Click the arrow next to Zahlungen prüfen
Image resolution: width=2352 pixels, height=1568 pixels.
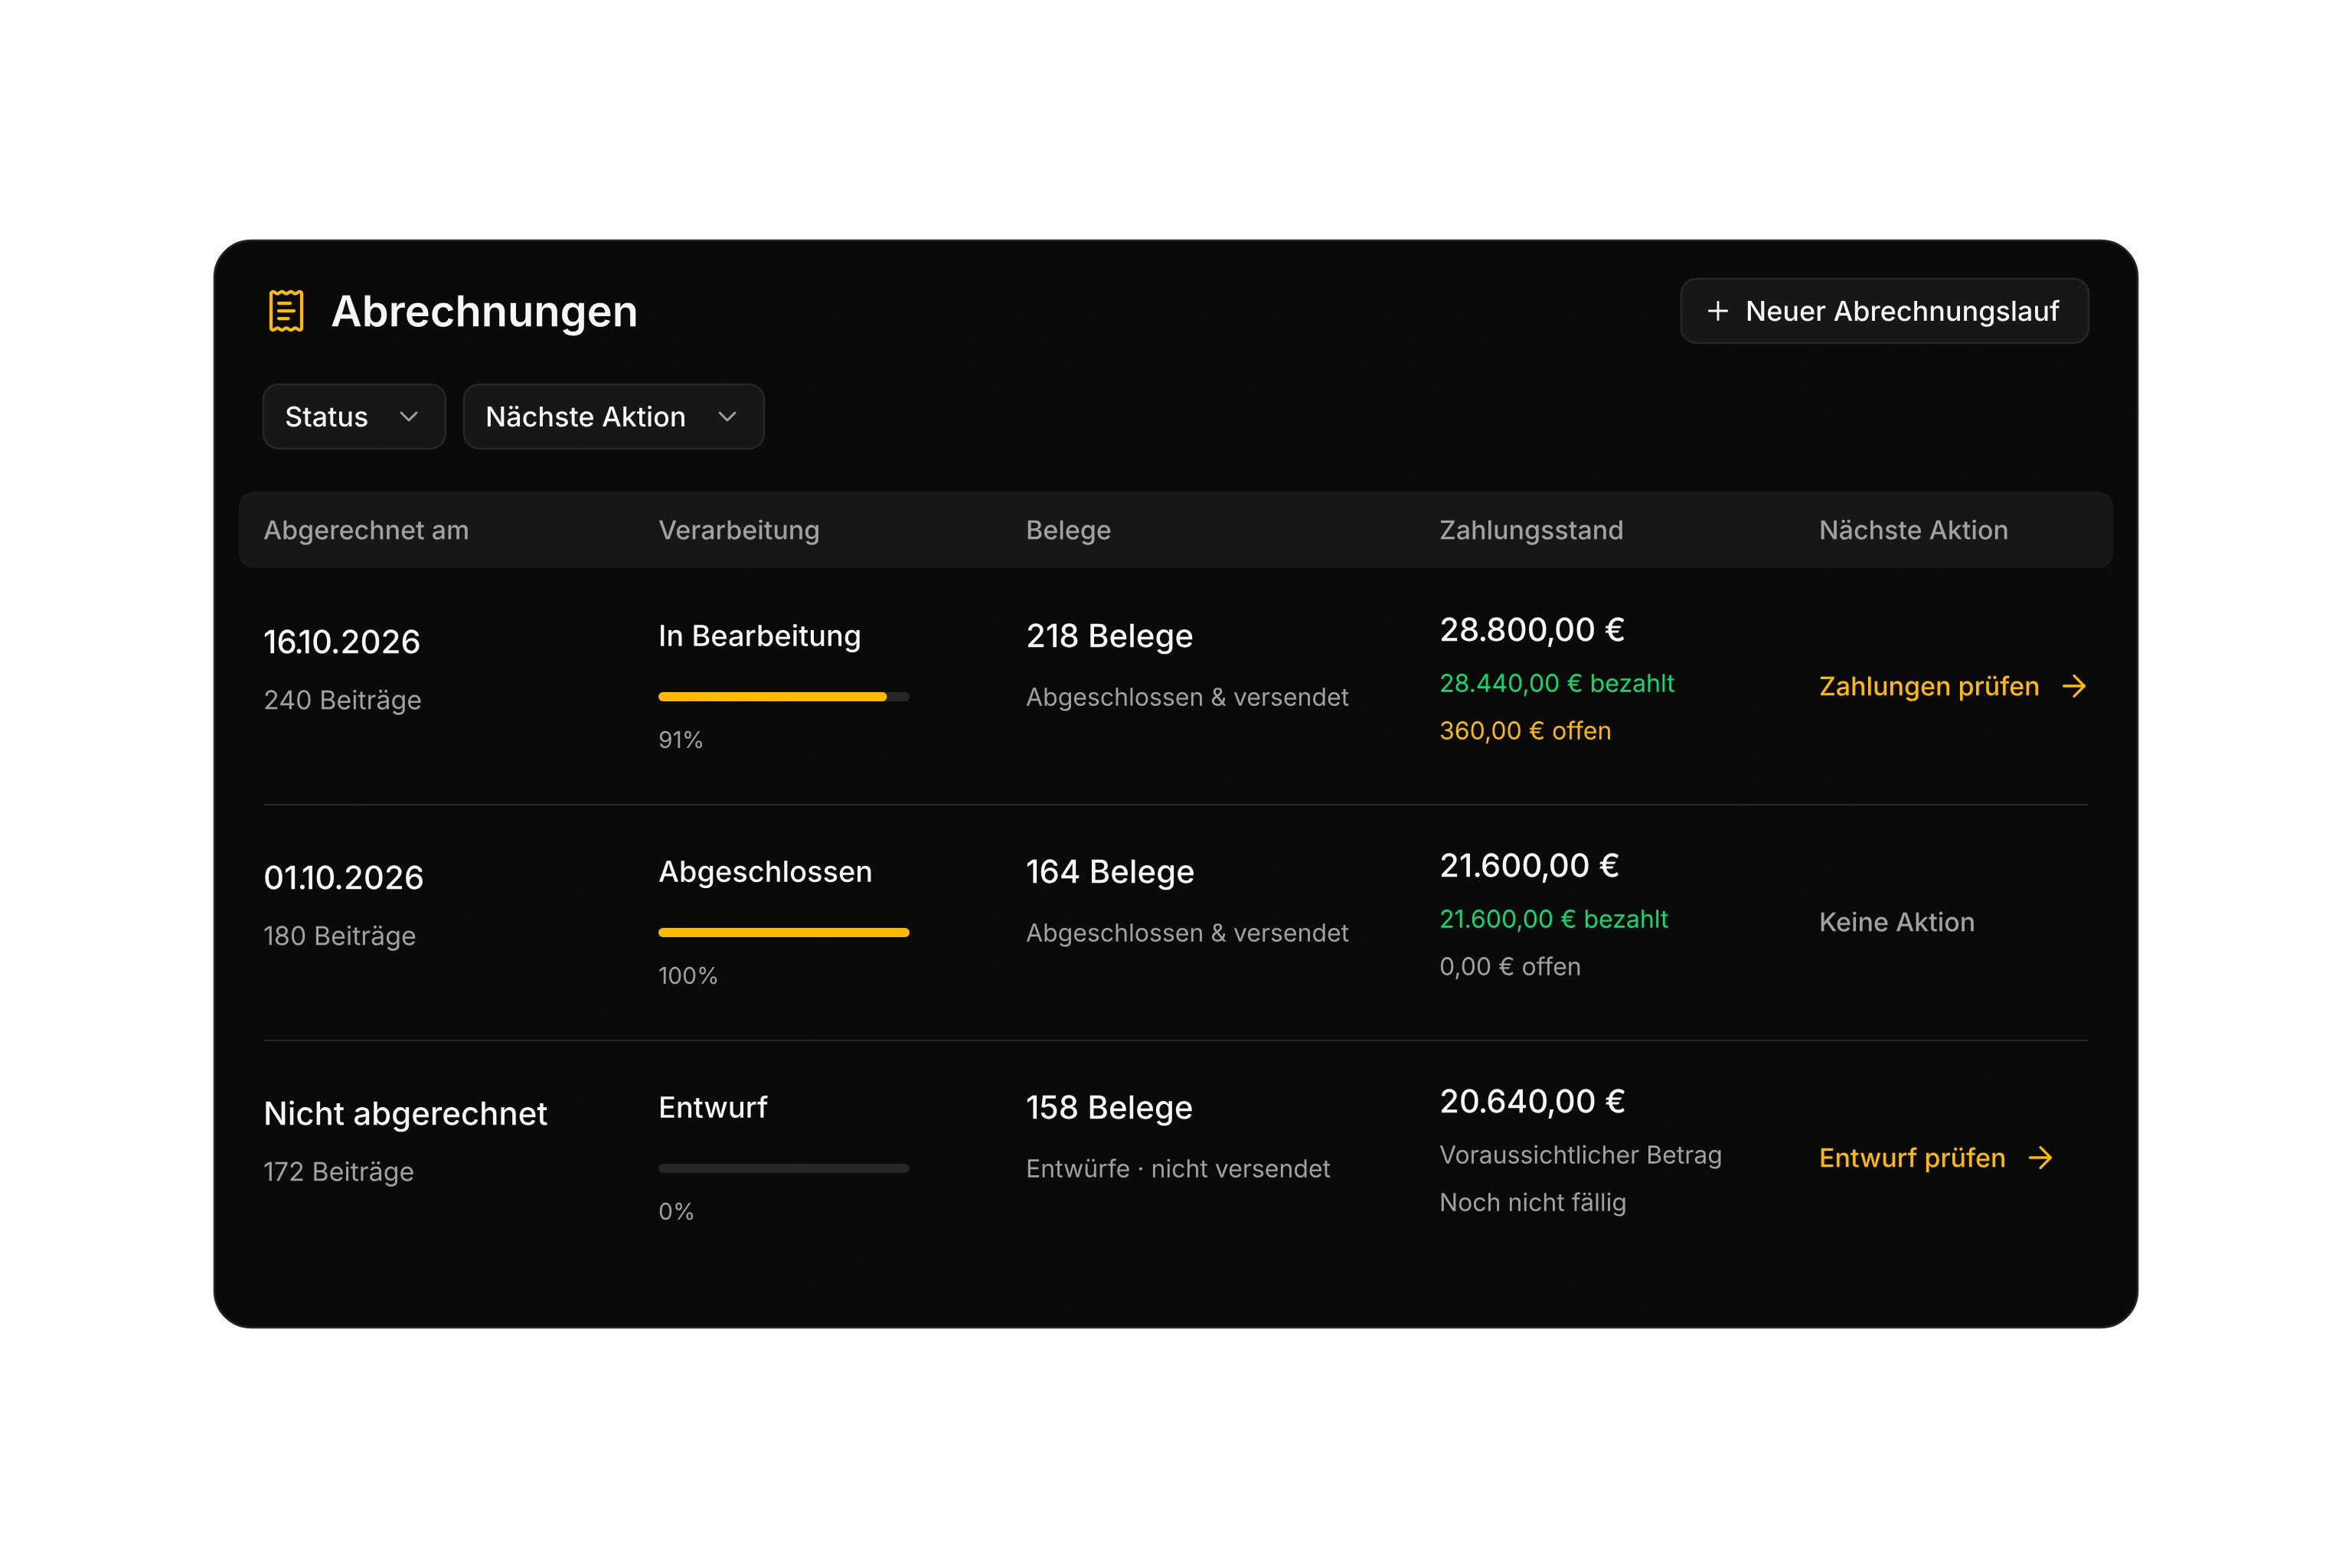[x=2074, y=686]
